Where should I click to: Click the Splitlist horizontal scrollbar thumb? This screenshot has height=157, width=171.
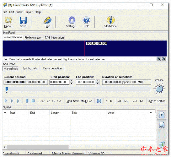click(38, 147)
